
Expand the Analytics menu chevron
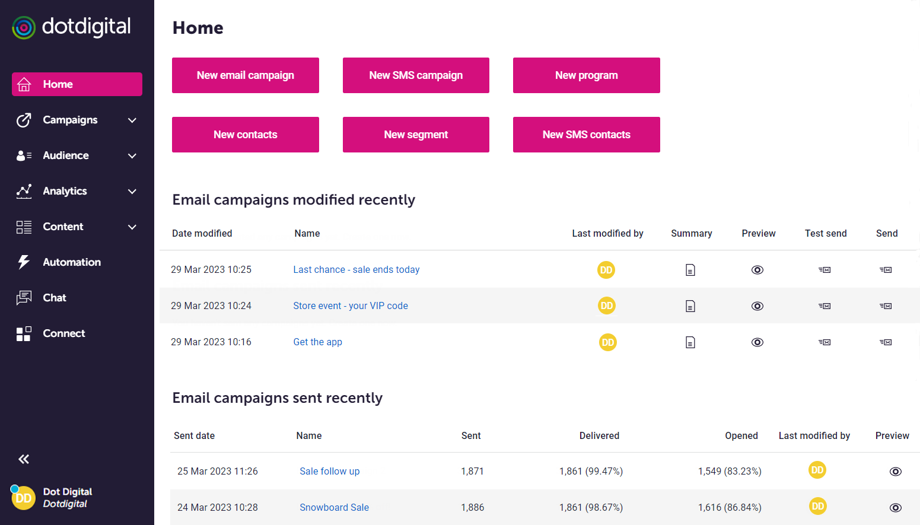(x=132, y=192)
